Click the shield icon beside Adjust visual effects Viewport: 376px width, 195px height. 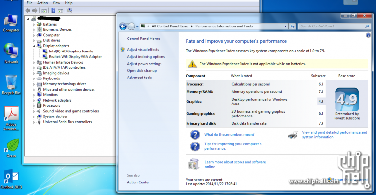click(122, 49)
